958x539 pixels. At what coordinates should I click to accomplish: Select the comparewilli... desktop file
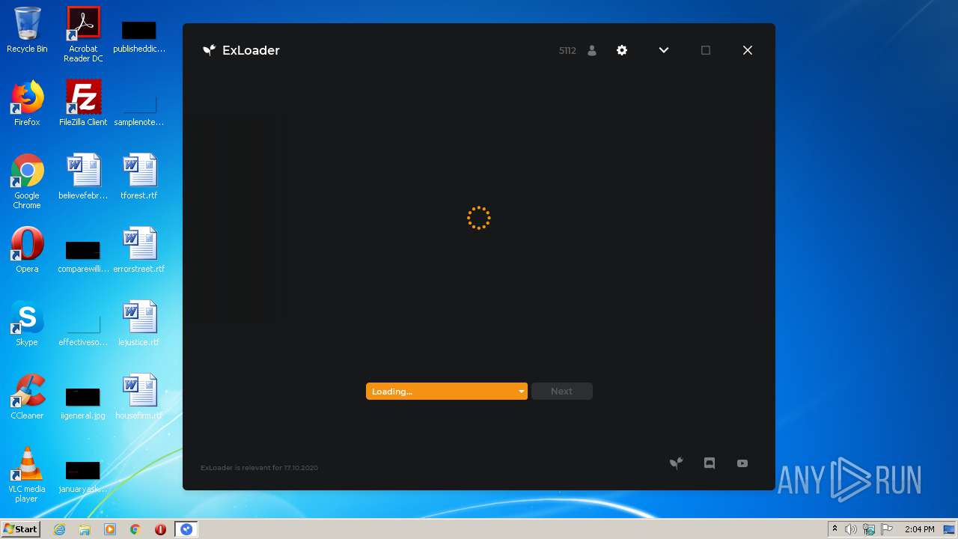click(83, 256)
